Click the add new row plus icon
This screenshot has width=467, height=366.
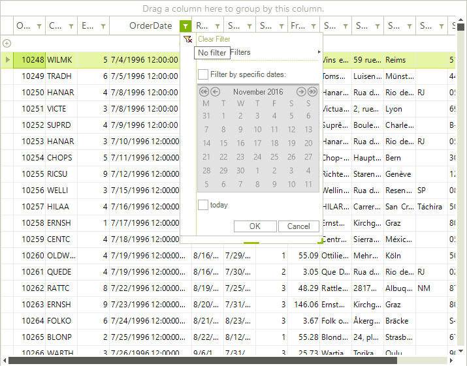coord(7,43)
